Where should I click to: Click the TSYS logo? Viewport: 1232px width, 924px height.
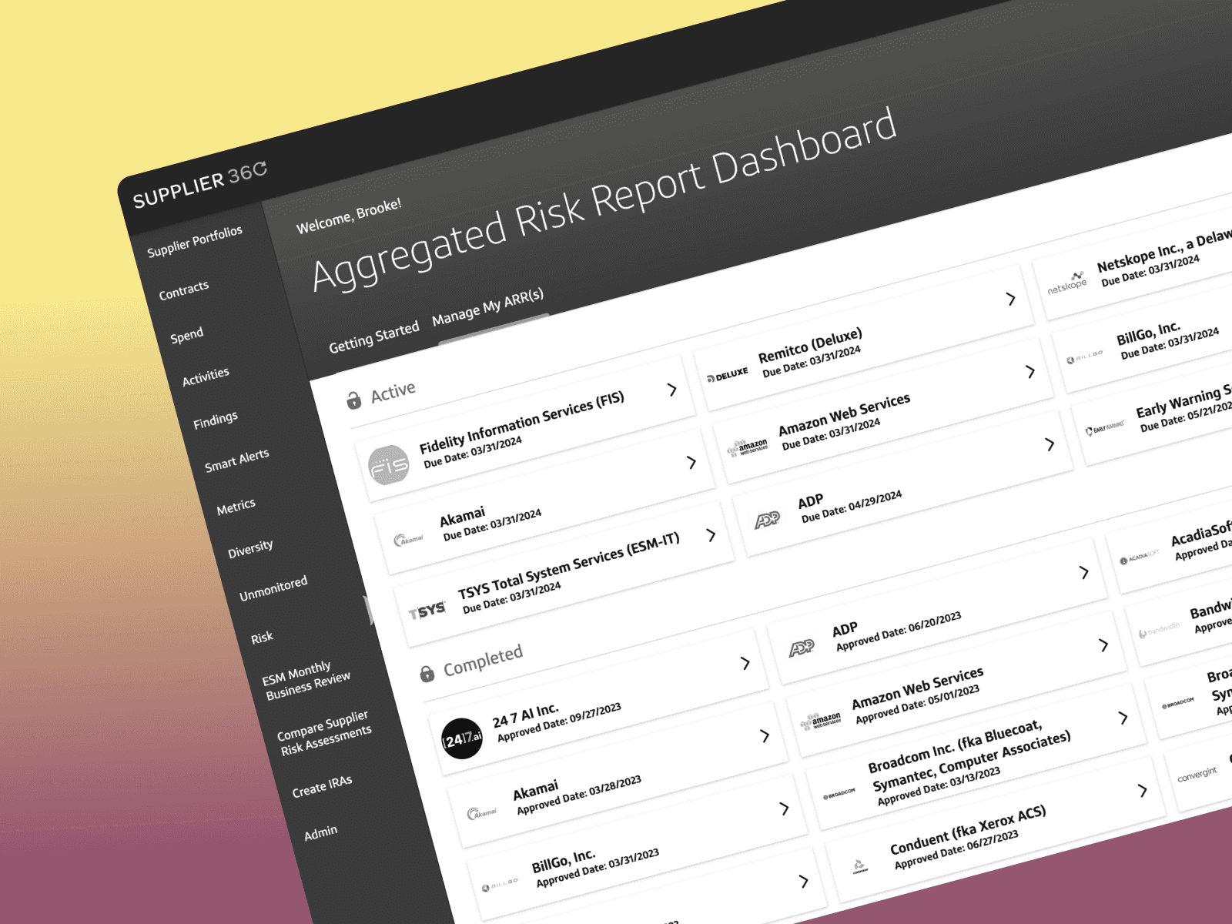tap(427, 611)
